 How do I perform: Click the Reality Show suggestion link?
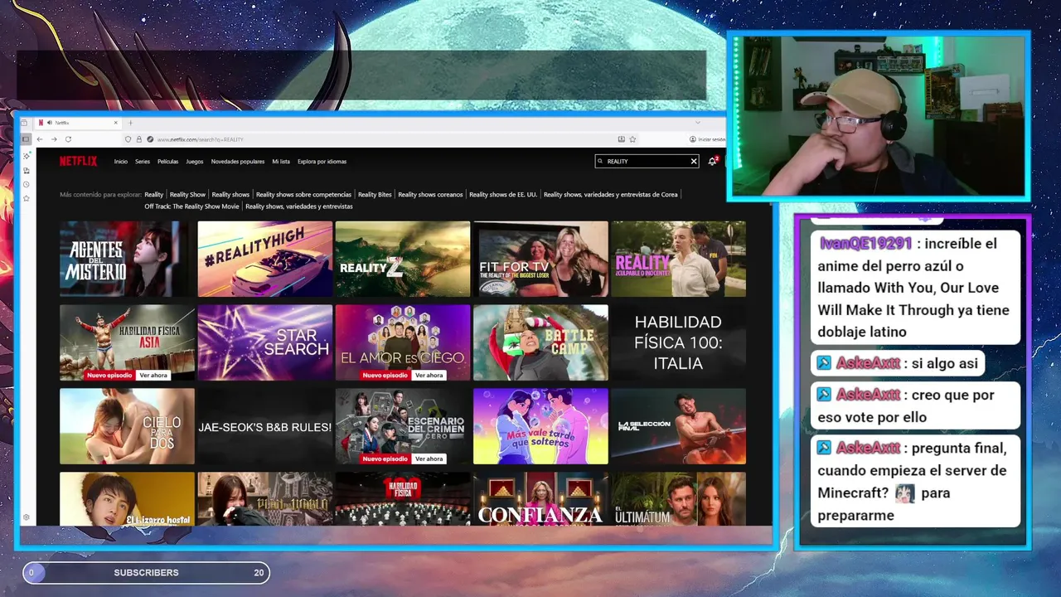pos(187,195)
